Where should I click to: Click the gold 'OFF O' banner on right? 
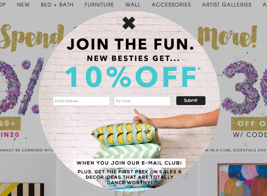[249, 124]
